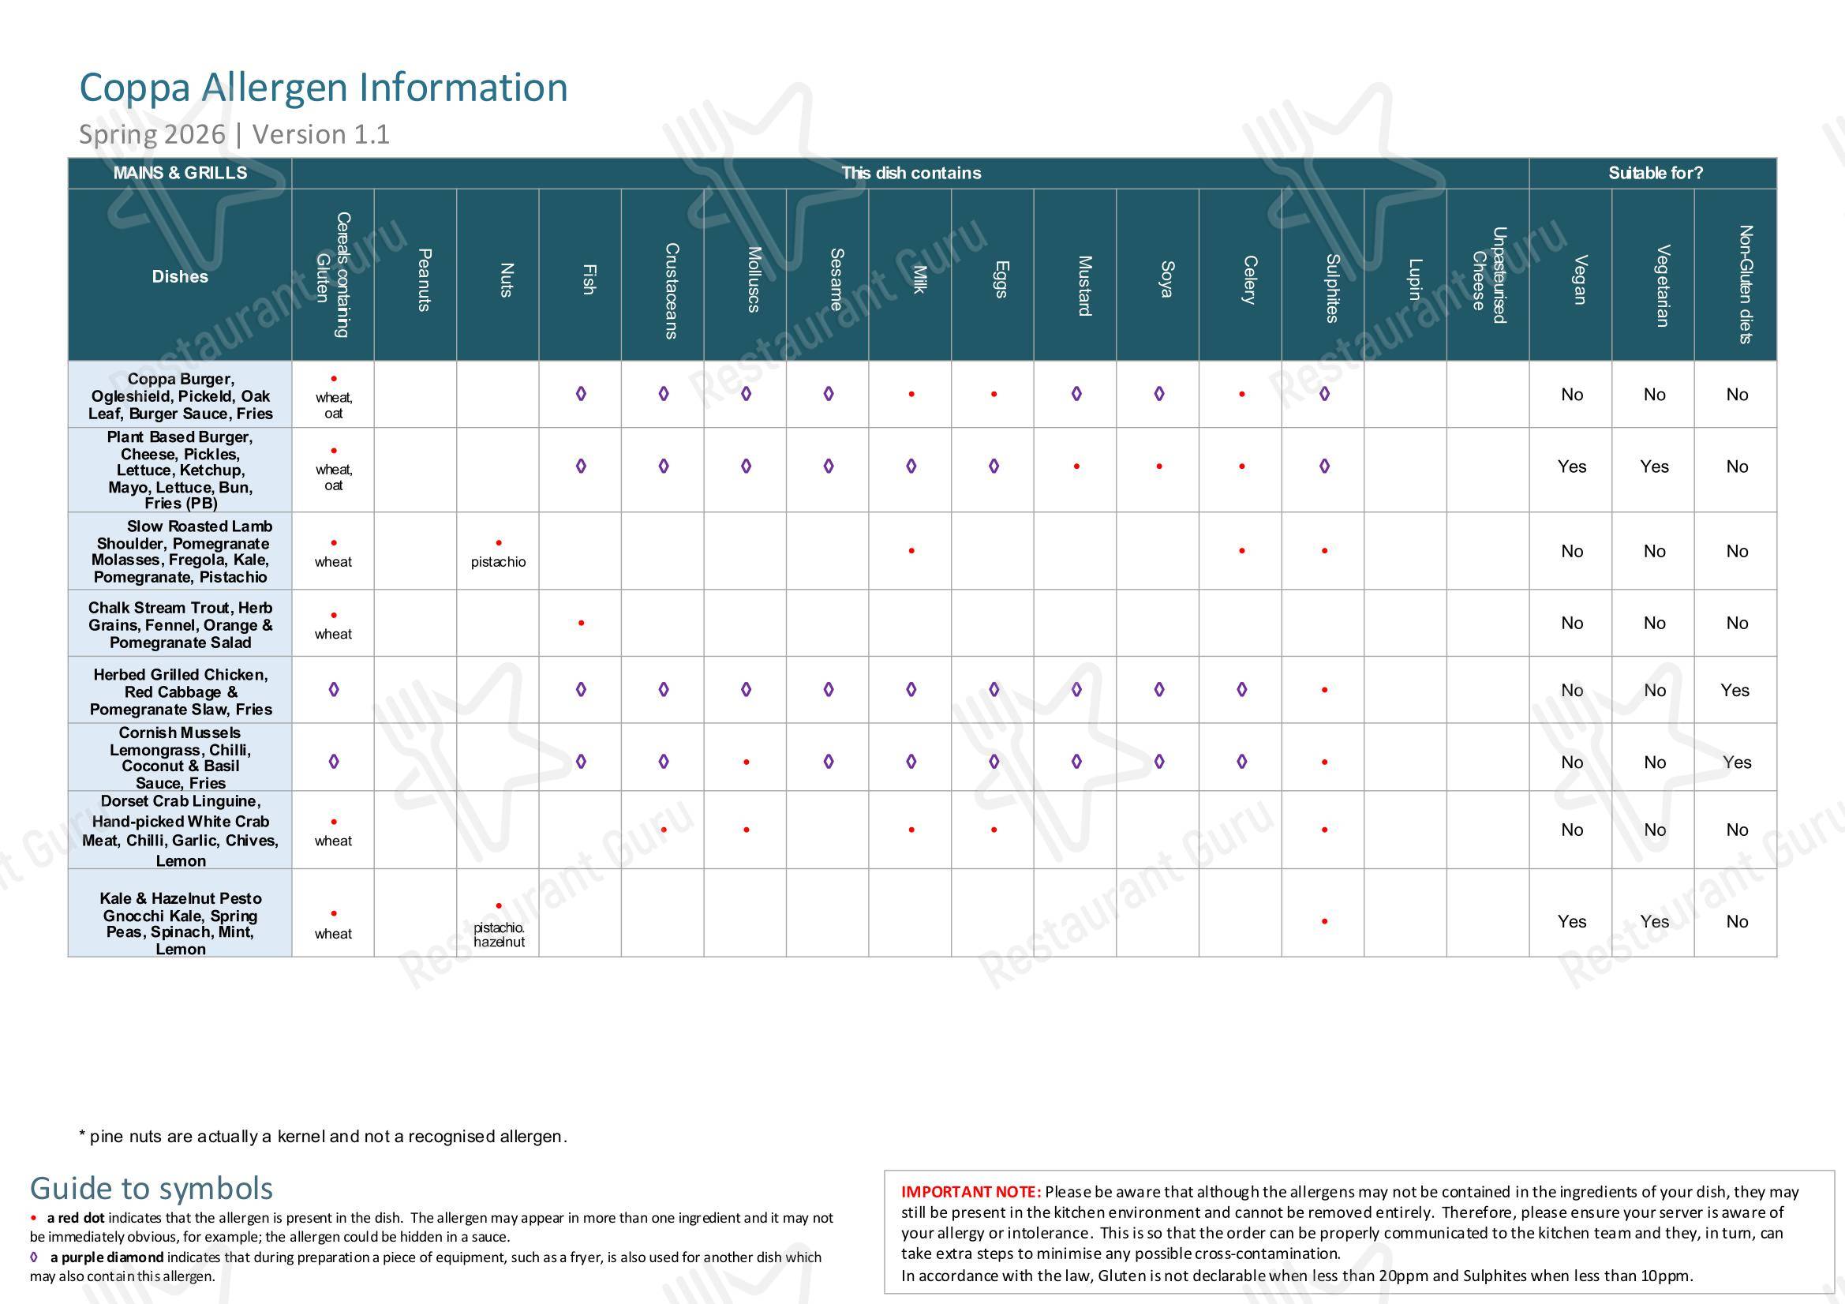
Task: Click the Fish purple diamond for Coppa Burger
Action: pyautogui.click(x=581, y=394)
